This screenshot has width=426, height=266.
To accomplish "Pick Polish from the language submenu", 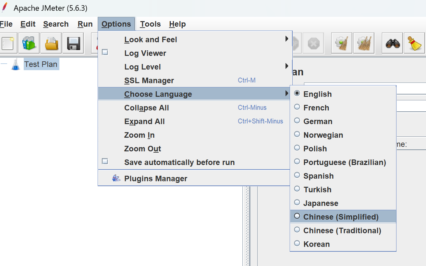I will point(343,149).
